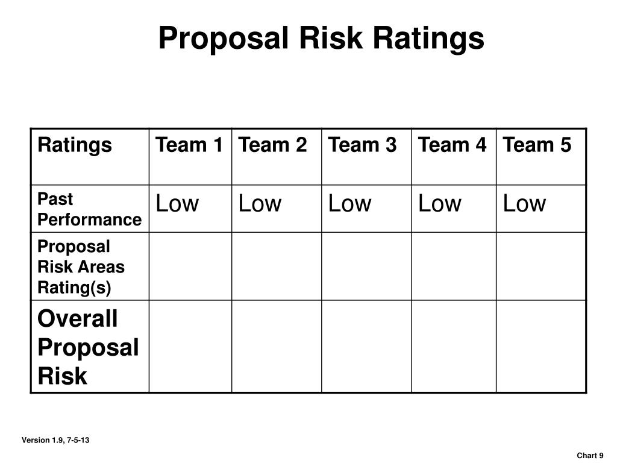This screenshot has height=463, width=617.
Task: Click empty Overall Proposal Risk cell for Team 5
Action: 541,347
